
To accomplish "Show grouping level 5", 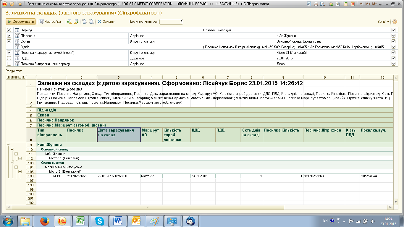I will point(23,77).
